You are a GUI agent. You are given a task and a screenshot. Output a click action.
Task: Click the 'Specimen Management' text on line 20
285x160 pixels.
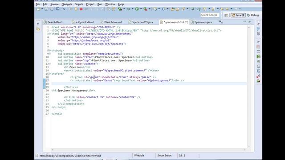72,90
